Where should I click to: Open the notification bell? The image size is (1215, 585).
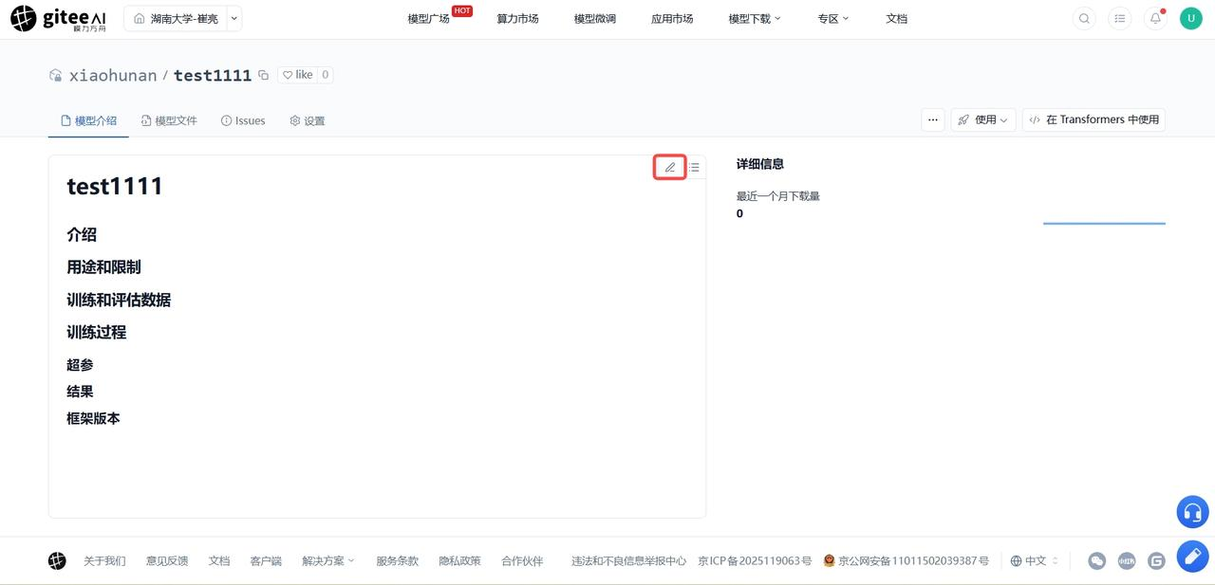coord(1155,18)
